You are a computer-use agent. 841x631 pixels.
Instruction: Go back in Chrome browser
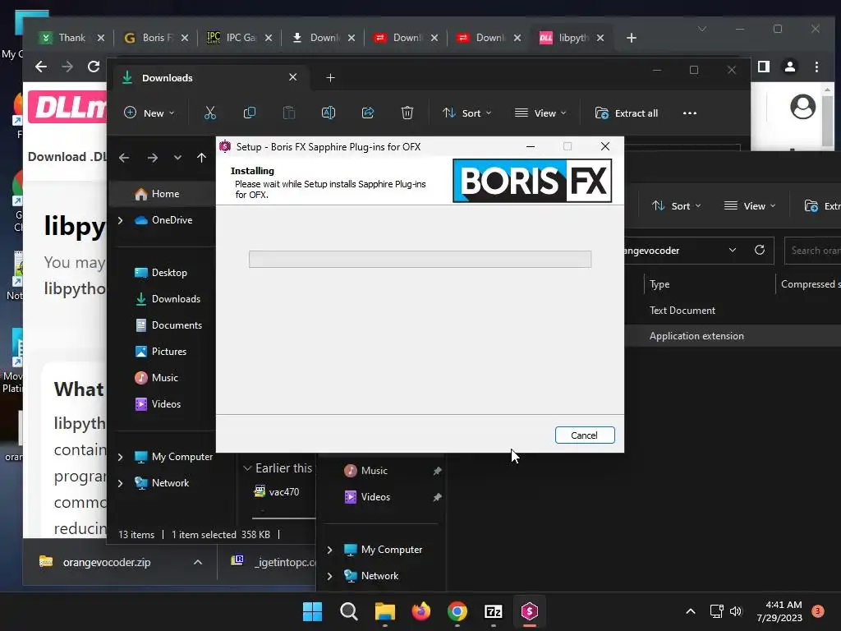(41, 67)
